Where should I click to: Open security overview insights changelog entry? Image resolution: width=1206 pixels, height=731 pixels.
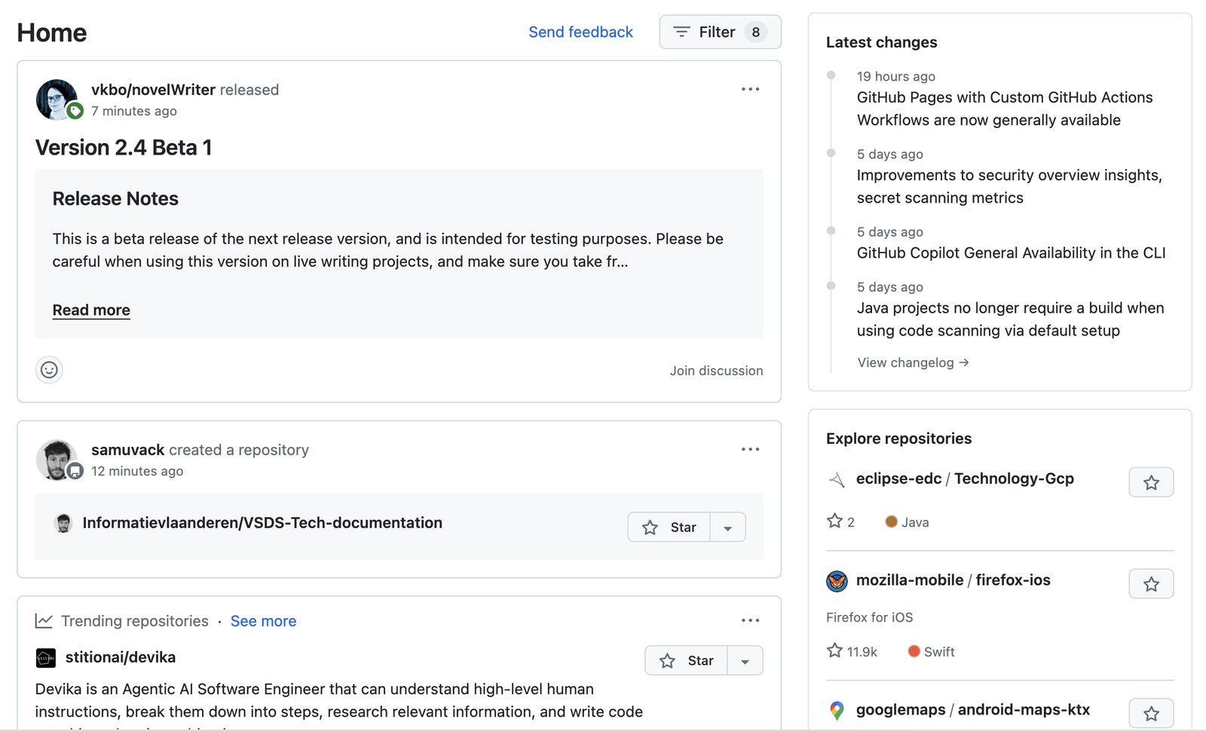1009,186
